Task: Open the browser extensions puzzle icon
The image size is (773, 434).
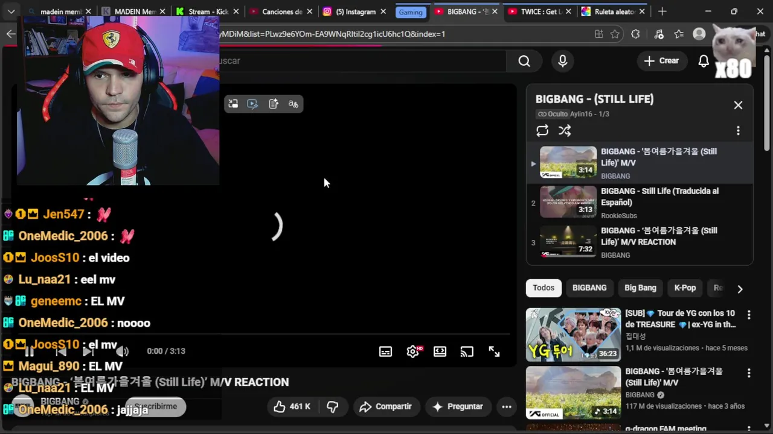Action: coord(635,34)
